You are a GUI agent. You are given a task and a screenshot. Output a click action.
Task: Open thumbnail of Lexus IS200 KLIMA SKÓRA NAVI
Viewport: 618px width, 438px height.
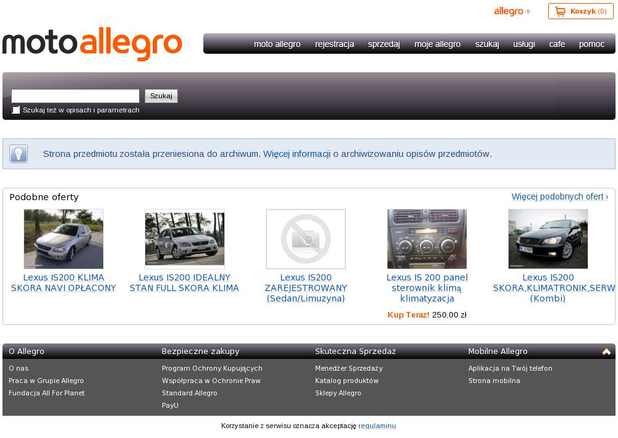pyautogui.click(x=64, y=239)
